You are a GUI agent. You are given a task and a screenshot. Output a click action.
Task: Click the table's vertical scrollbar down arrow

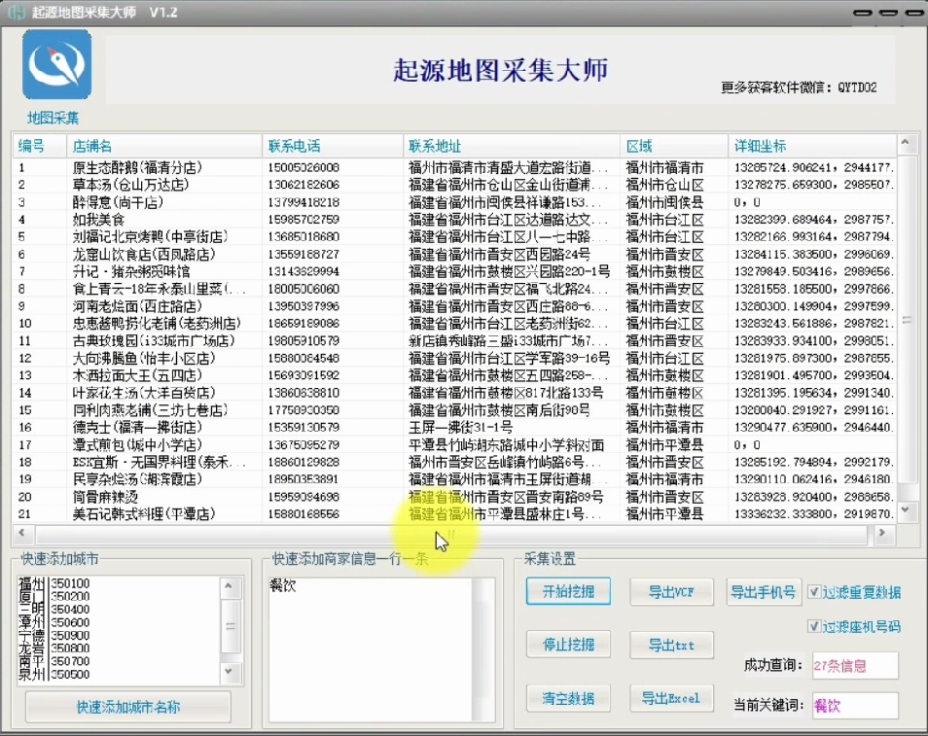[907, 510]
